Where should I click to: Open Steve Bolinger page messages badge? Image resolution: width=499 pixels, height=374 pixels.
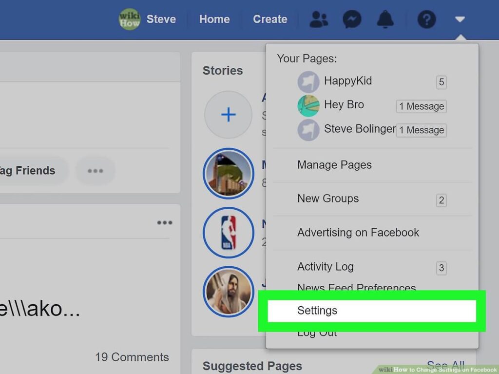(421, 130)
